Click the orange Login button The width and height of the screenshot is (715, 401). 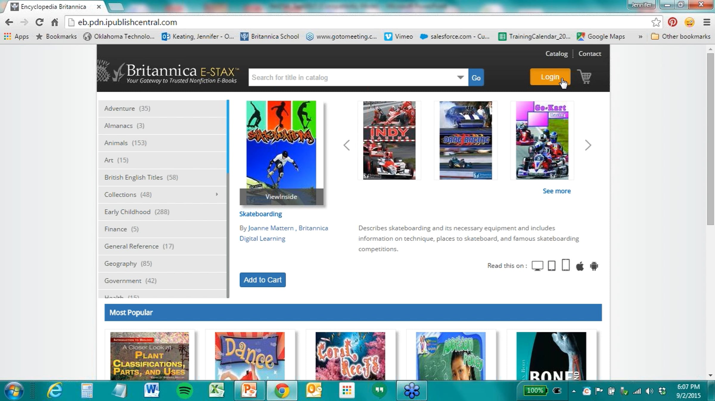click(x=550, y=77)
